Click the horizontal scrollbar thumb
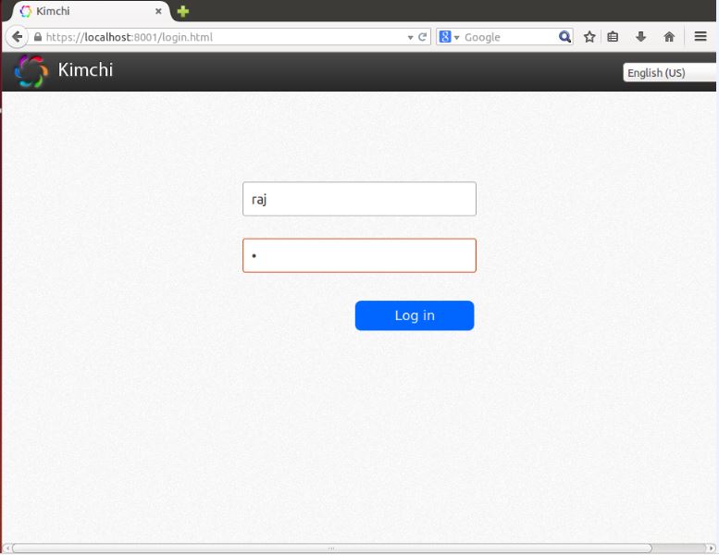719x555 pixels. (331, 549)
